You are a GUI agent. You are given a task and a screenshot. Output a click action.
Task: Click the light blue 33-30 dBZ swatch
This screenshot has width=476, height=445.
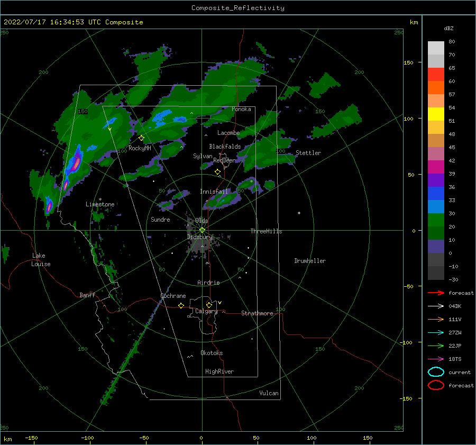click(436, 206)
